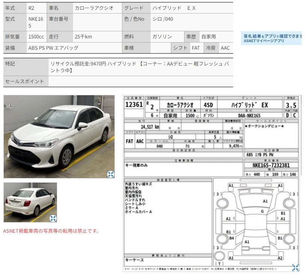Select the special notes recycling deposit text
Viewport: 305px width, 276px height.
click(x=140, y=67)
